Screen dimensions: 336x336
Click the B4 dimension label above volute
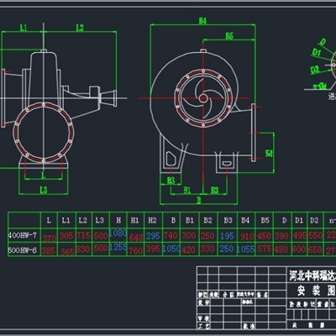(202, 20)
